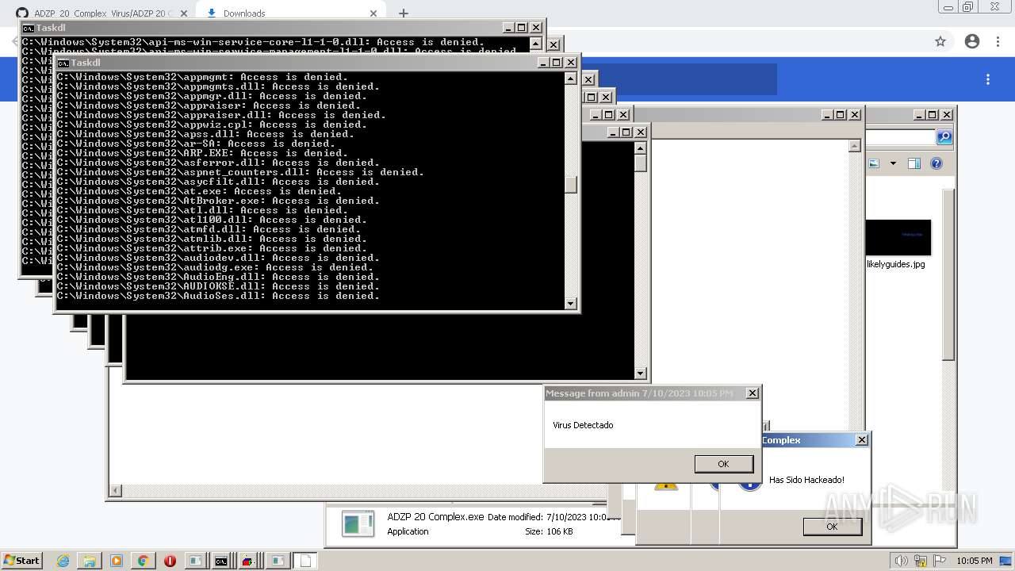Open Windows Explorer from the taskbar
This screenshot has width=1015, height=571.
90,561
